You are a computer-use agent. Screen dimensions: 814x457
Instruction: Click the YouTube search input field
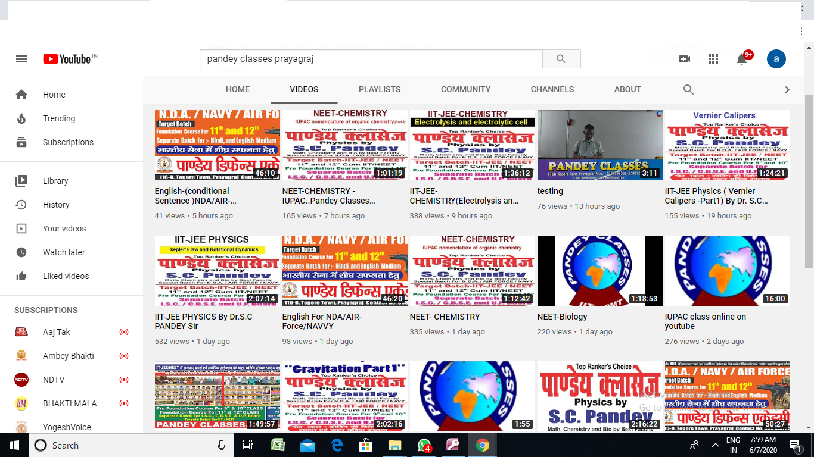point(371,59)
